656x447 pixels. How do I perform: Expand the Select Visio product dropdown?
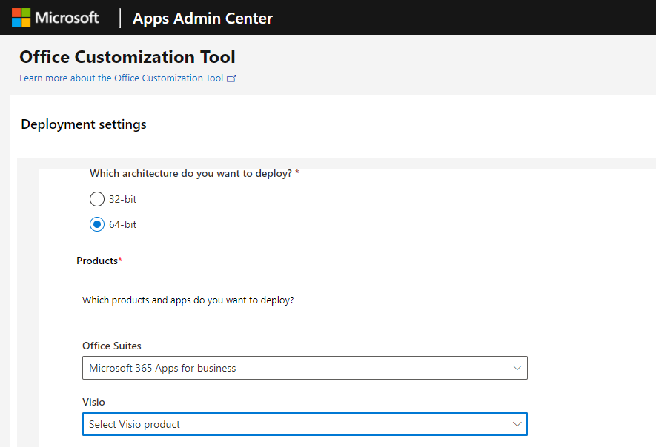click(305, 424)
